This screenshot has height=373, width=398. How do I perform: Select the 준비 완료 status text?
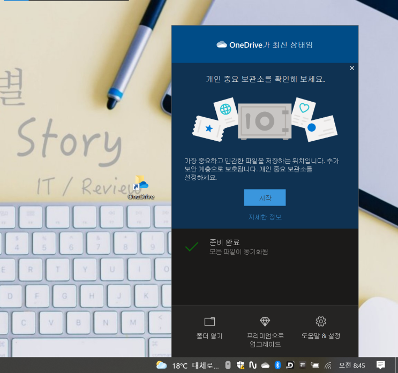224,242
